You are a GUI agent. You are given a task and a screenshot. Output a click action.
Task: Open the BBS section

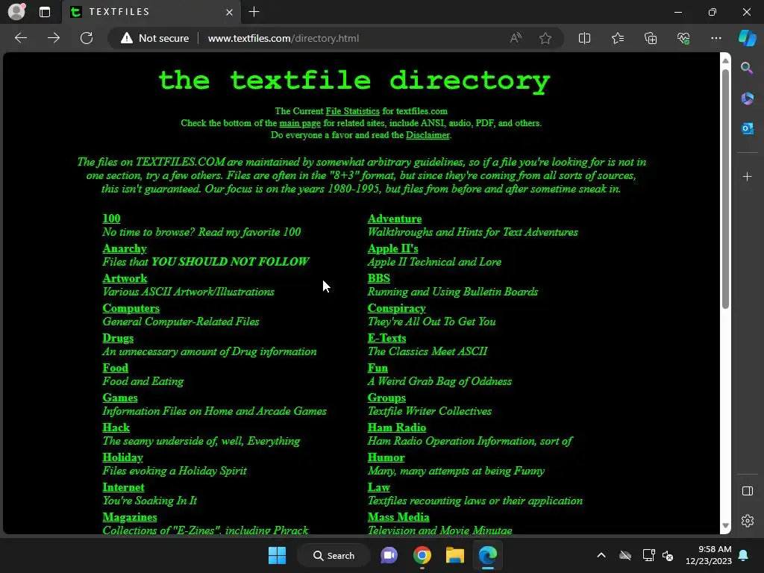point(378,278)
